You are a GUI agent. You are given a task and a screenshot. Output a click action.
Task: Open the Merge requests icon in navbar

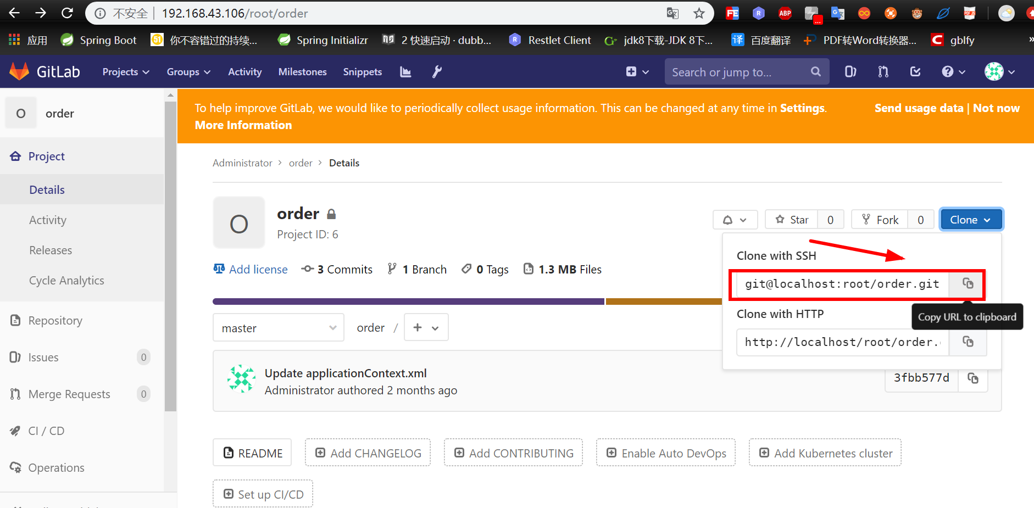point(883,72)
